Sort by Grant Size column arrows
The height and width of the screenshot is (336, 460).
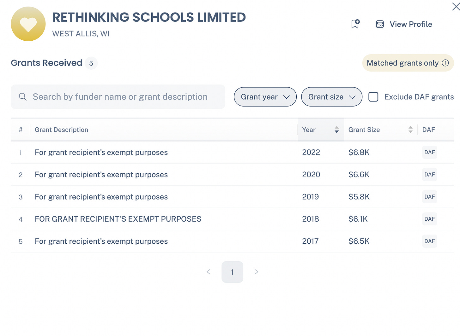click(x=410, y=130)
